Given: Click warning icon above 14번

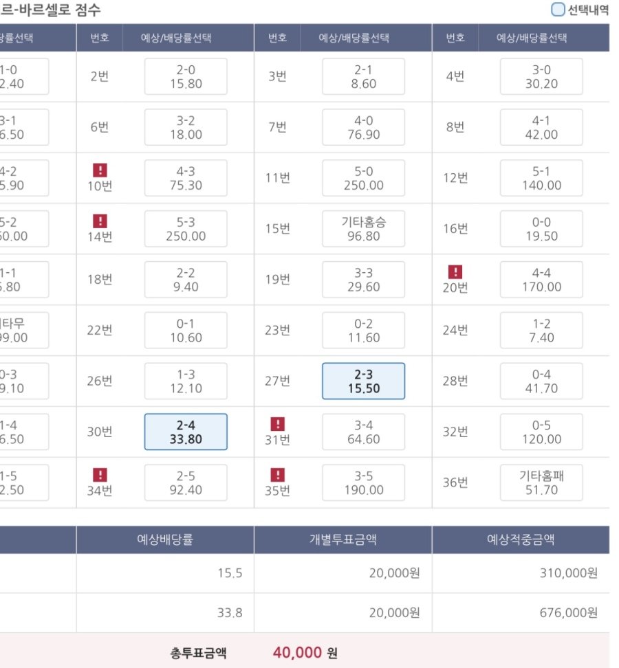Looking at the screenshot, I should click(100, 221).
